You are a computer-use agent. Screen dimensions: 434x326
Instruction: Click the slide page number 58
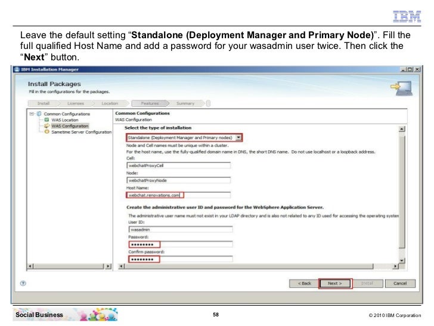point(216,315)
